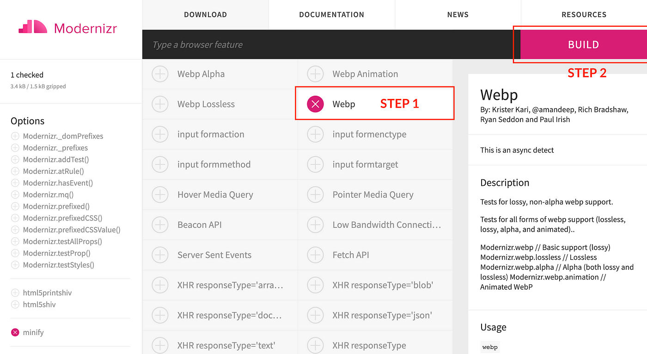Add XHR responseType='arra…' plus icon
This screenshot has height=354, width=647.
(160, 285)
